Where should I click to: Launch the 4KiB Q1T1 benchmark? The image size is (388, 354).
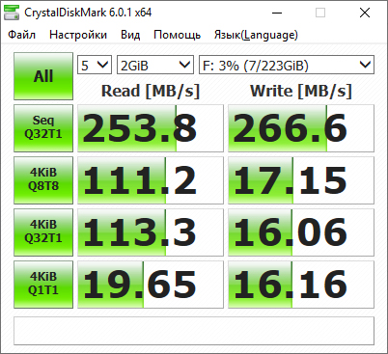(43, 285)
